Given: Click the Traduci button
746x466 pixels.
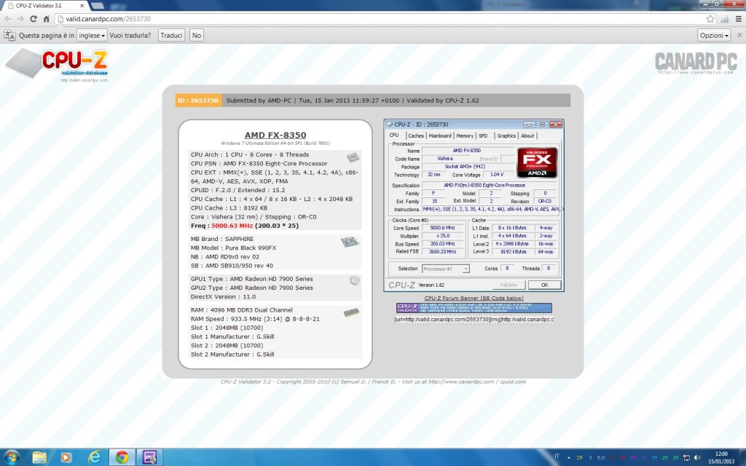Looking at the screenshot, I should (171, 35).
